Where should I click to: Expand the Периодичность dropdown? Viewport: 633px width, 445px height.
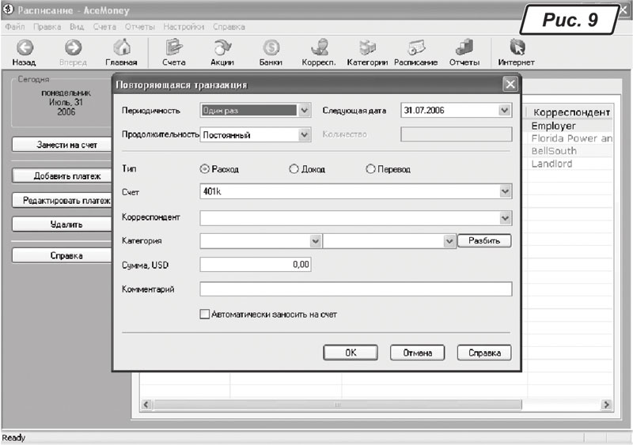(305, 111)
